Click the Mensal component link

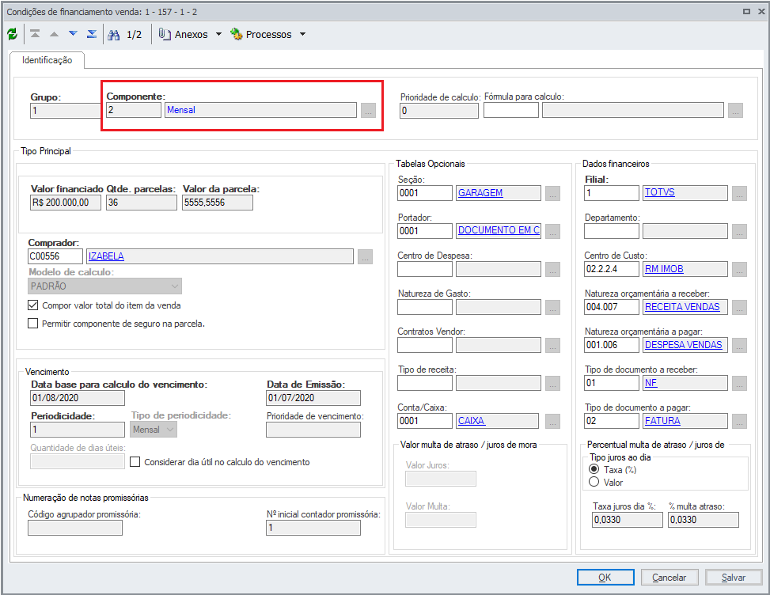181,110
